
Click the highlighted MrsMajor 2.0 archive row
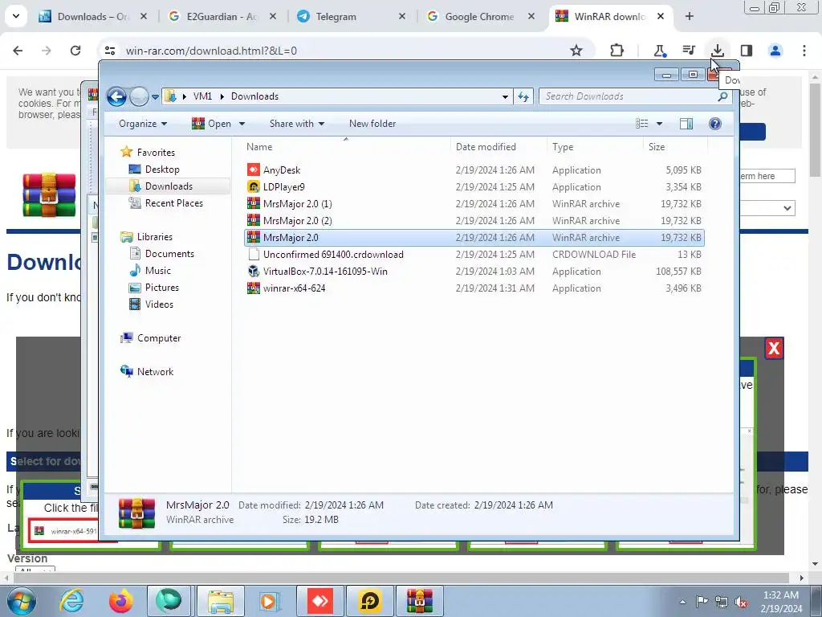click(474, 238)
